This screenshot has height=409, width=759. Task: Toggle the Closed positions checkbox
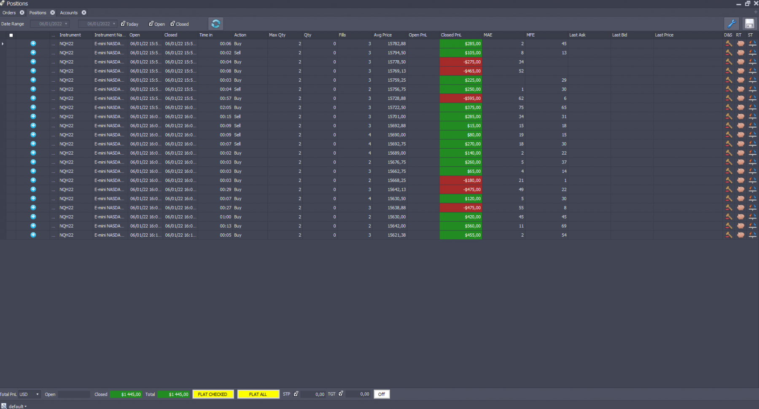172,24
